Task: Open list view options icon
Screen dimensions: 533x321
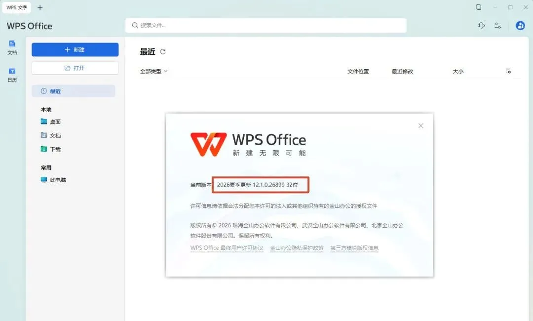Action: 508,72
